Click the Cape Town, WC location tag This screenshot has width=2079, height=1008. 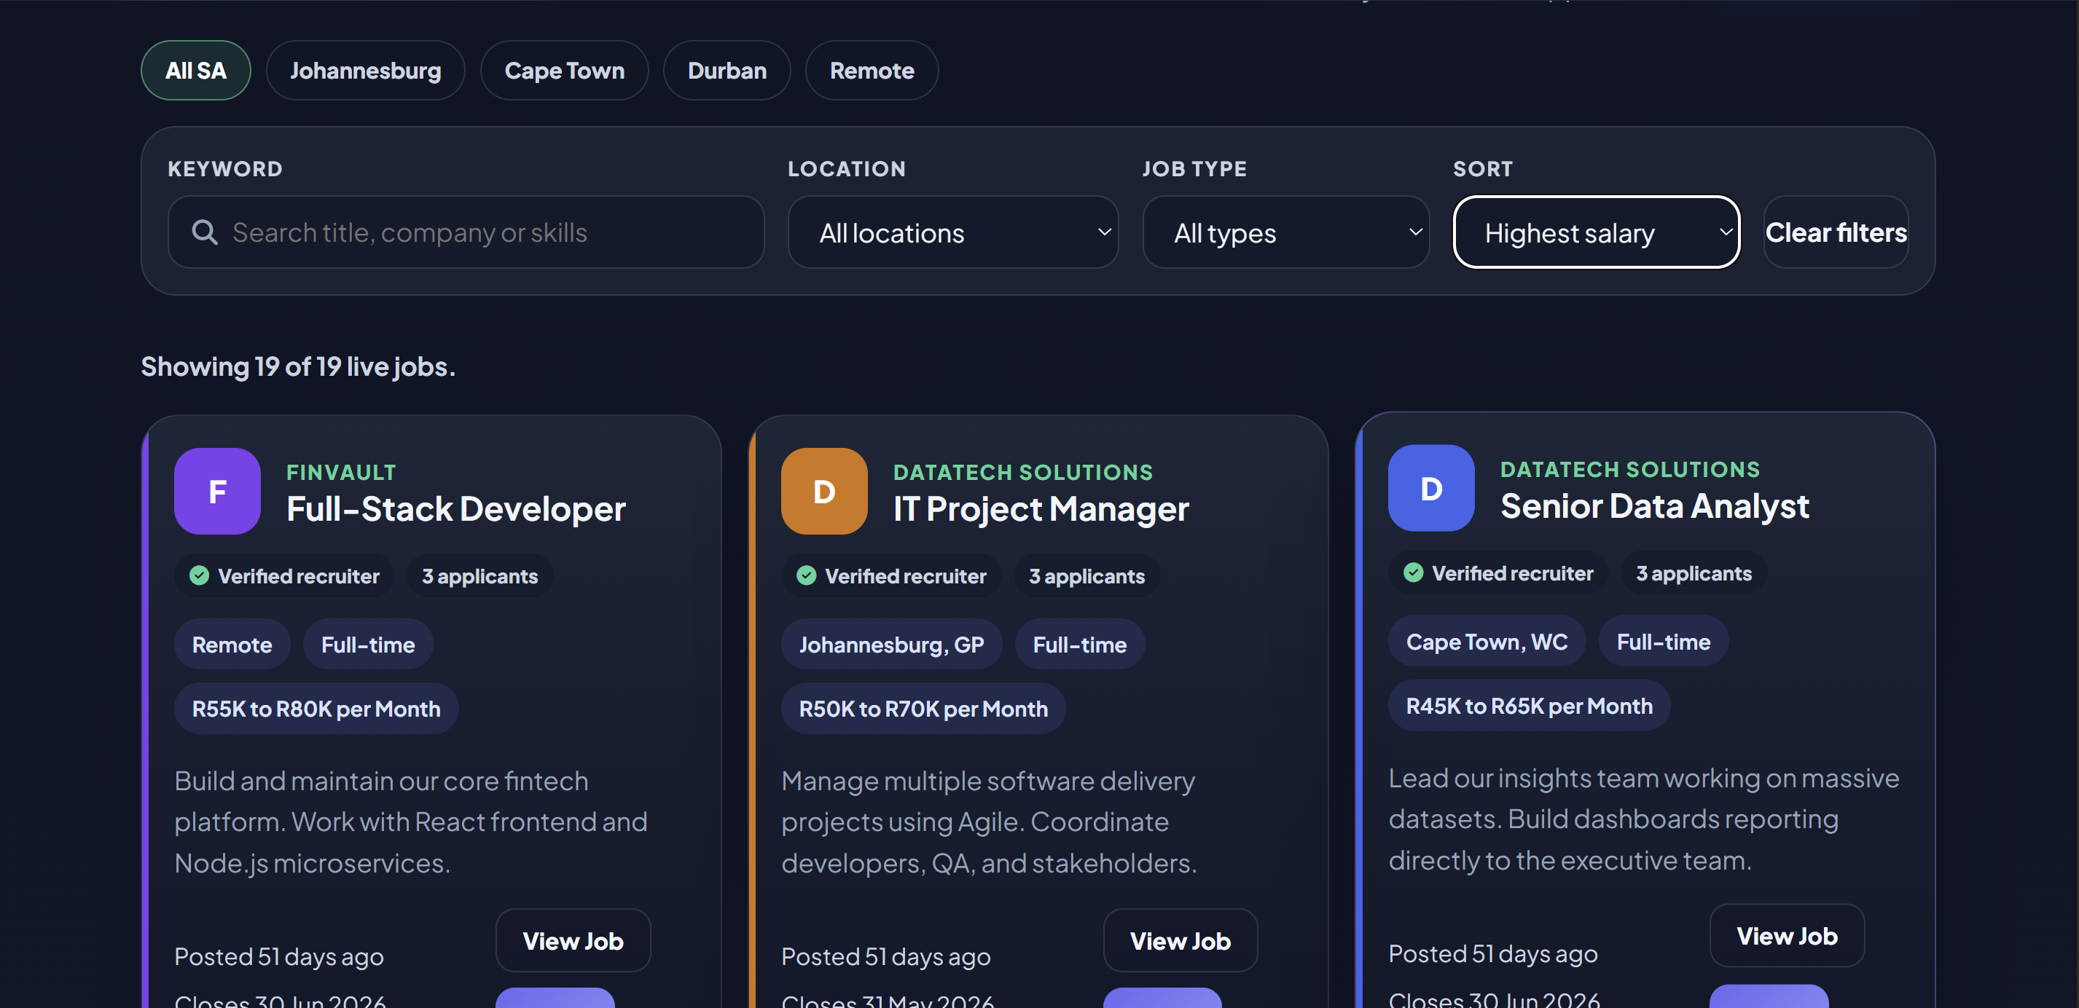coord(1487,641)
